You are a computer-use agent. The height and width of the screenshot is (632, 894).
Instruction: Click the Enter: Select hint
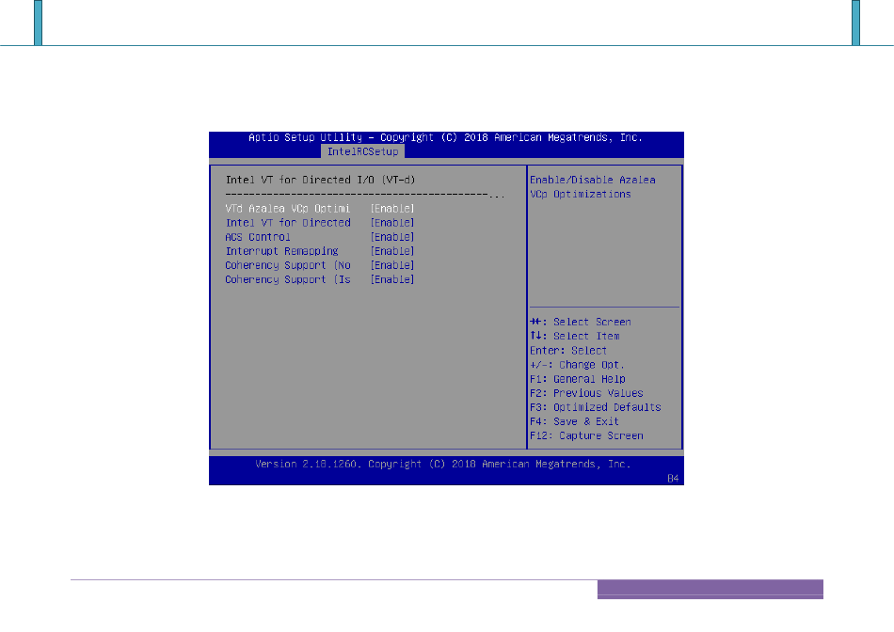click(568, 351)
